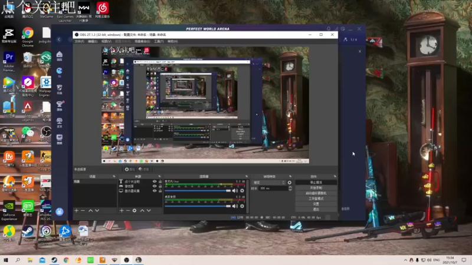Mute the desktop audio channel

[x=235, y=206]
